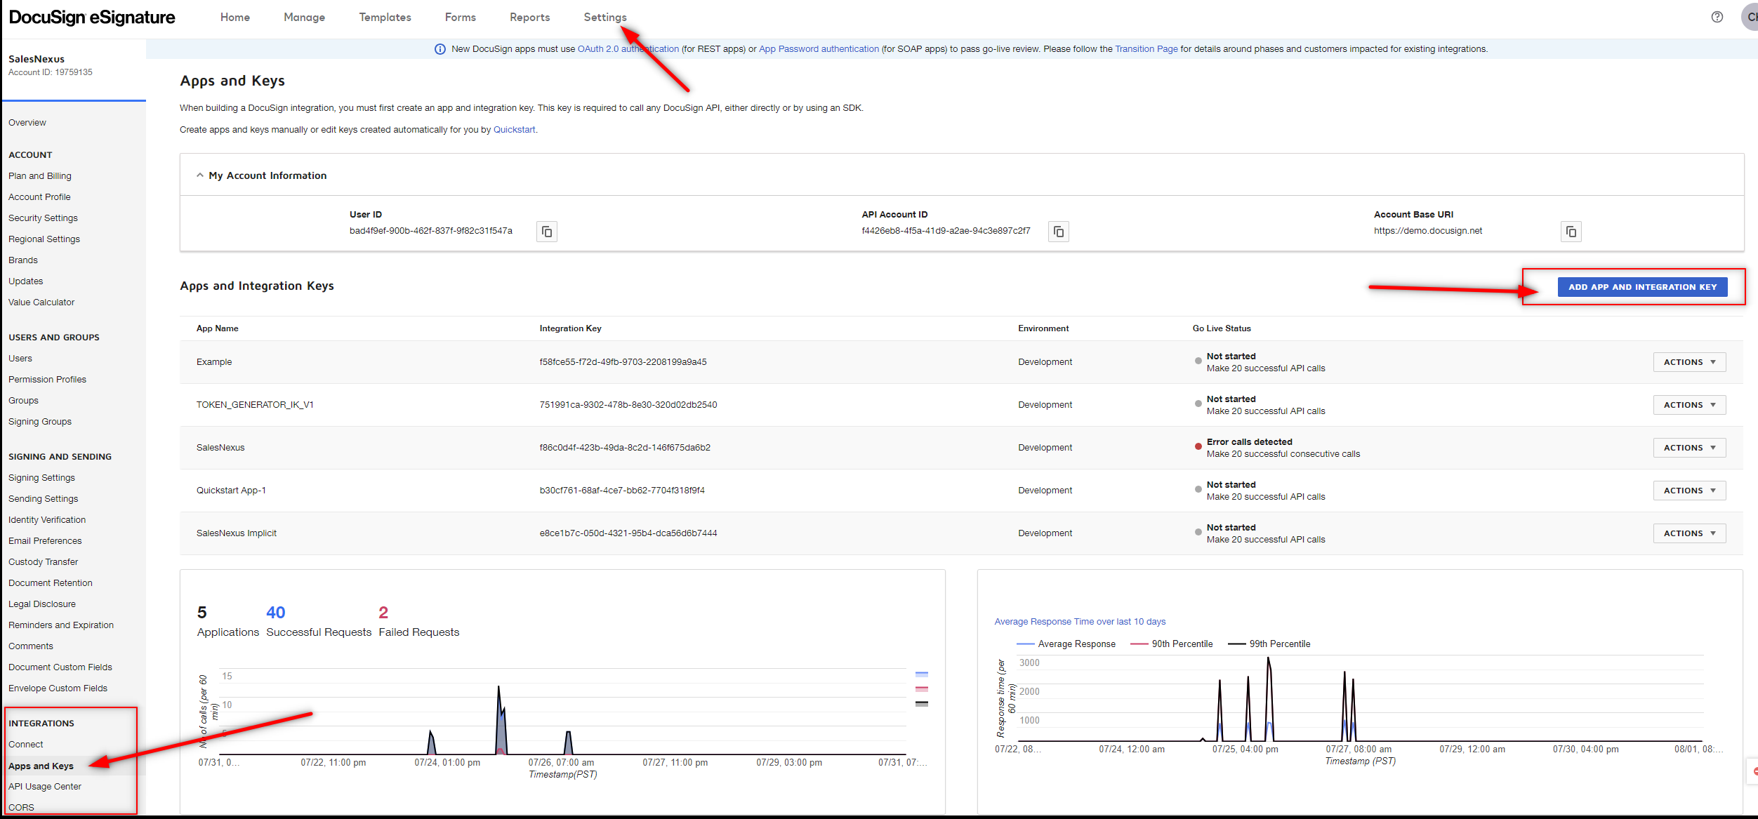This screenshot has width=1758, height=819.
Task: Copy the Account Base URI
Action: click(1571, 232)
